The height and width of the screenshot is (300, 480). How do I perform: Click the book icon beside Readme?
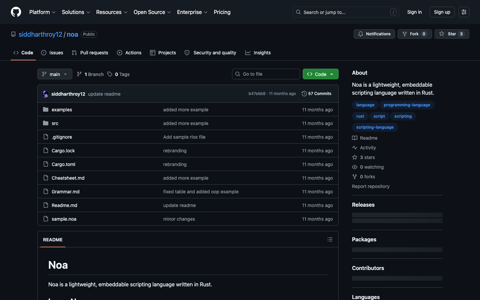coord(355,138)
